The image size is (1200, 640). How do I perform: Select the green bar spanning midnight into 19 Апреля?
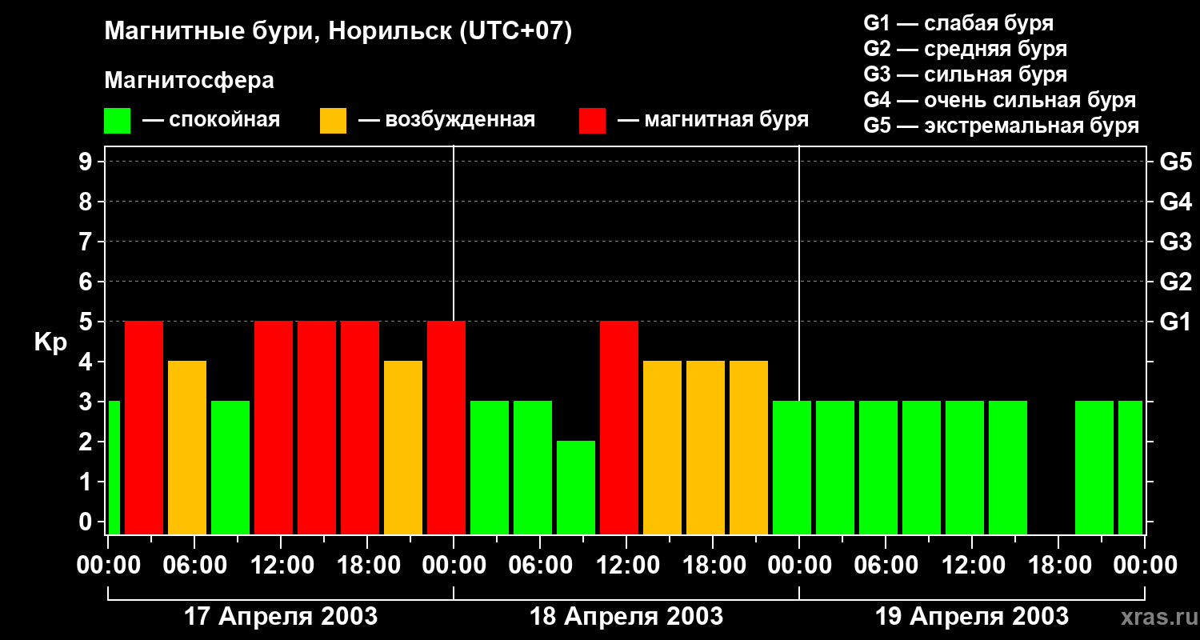coord(792,467)
